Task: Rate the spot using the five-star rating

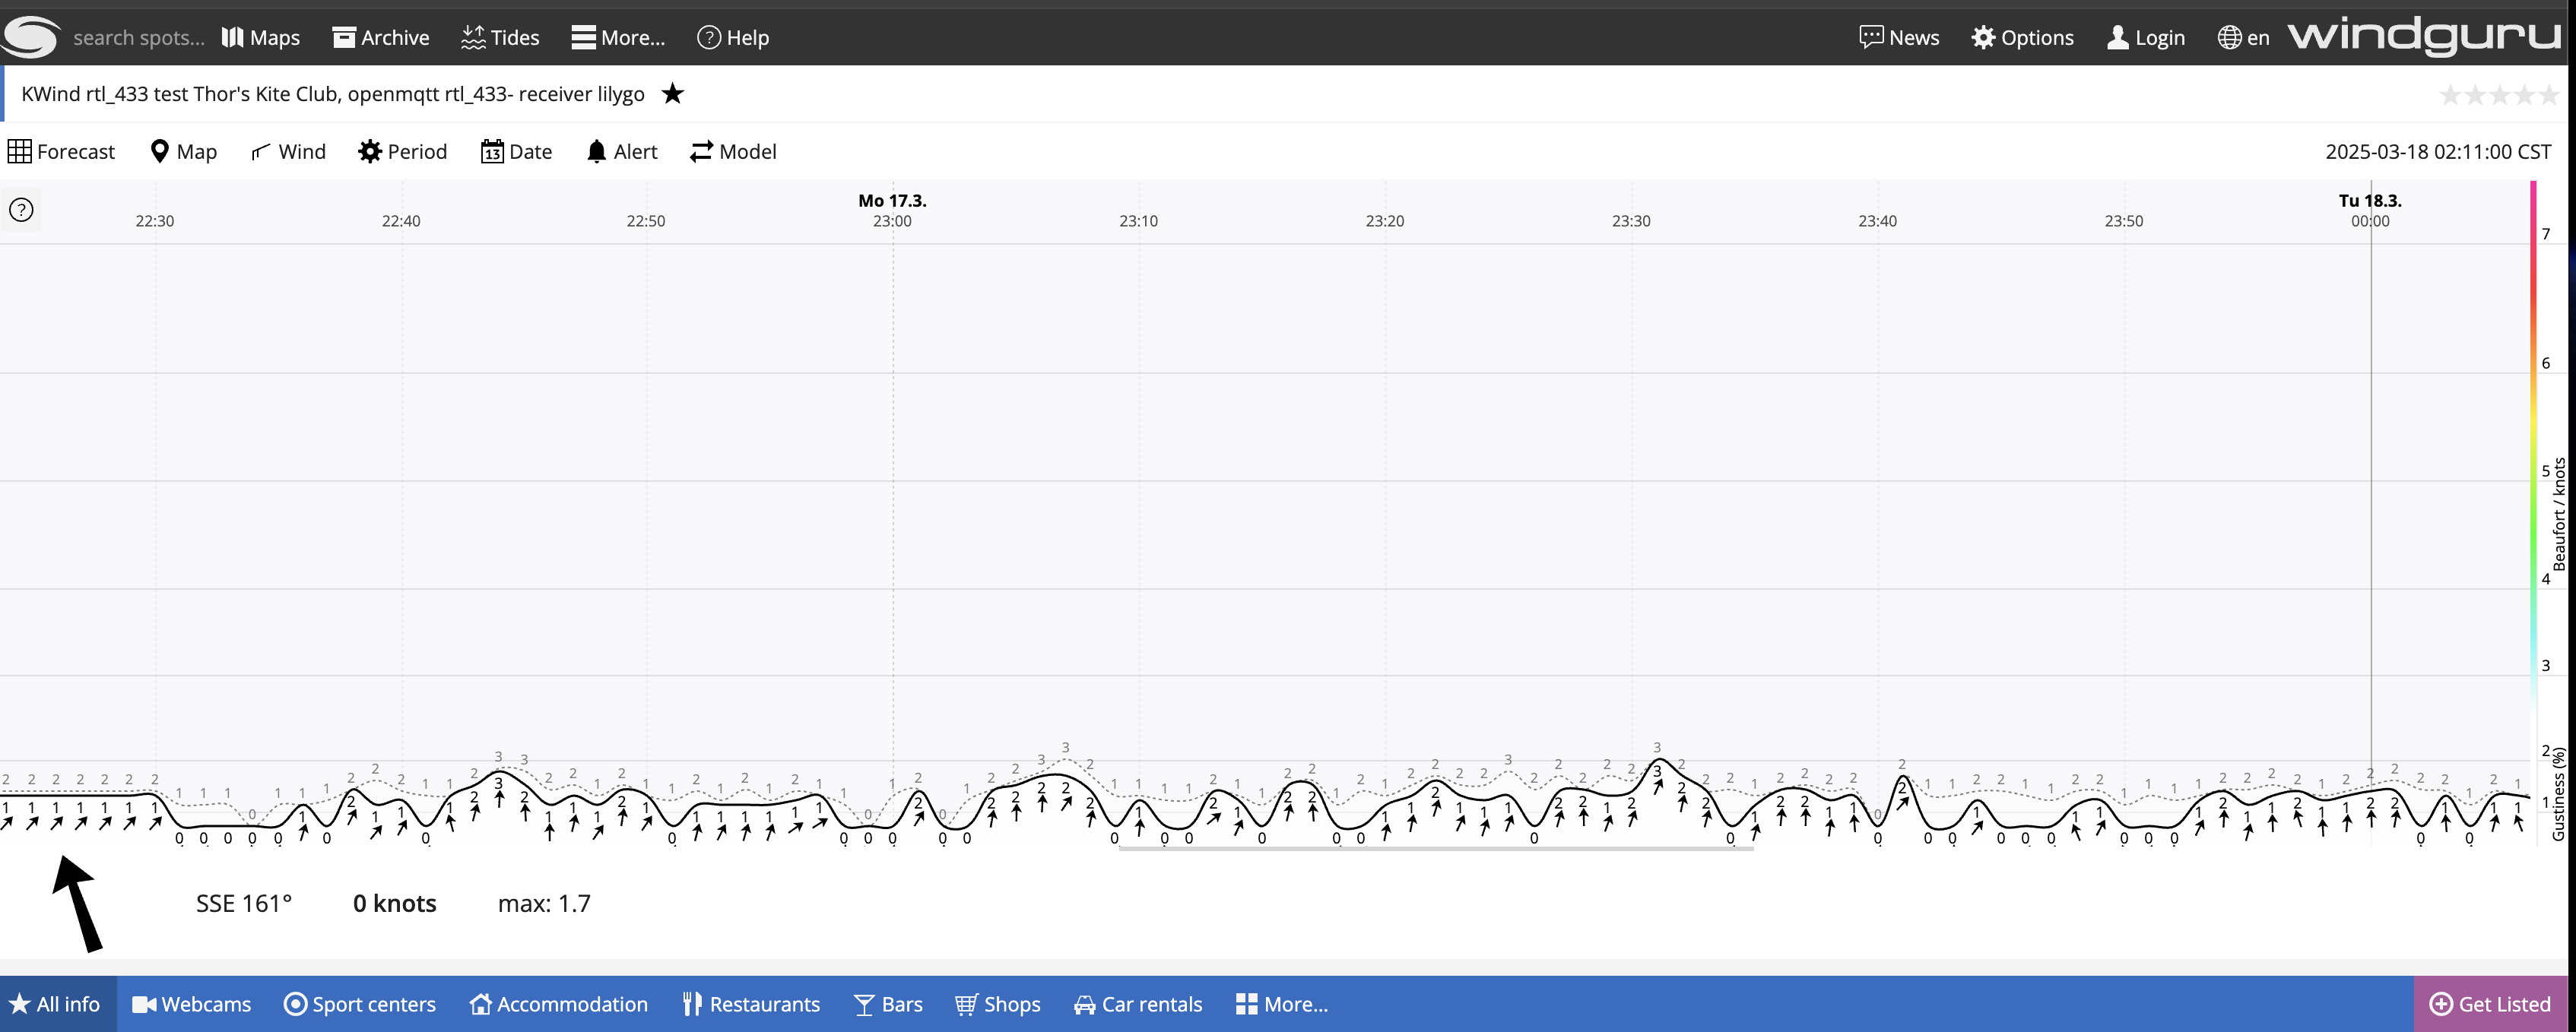Action: point(2499,95)
